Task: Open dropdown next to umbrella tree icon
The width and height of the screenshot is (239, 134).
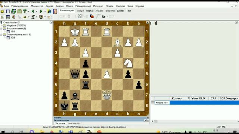Action: click(x=37, y=17)
